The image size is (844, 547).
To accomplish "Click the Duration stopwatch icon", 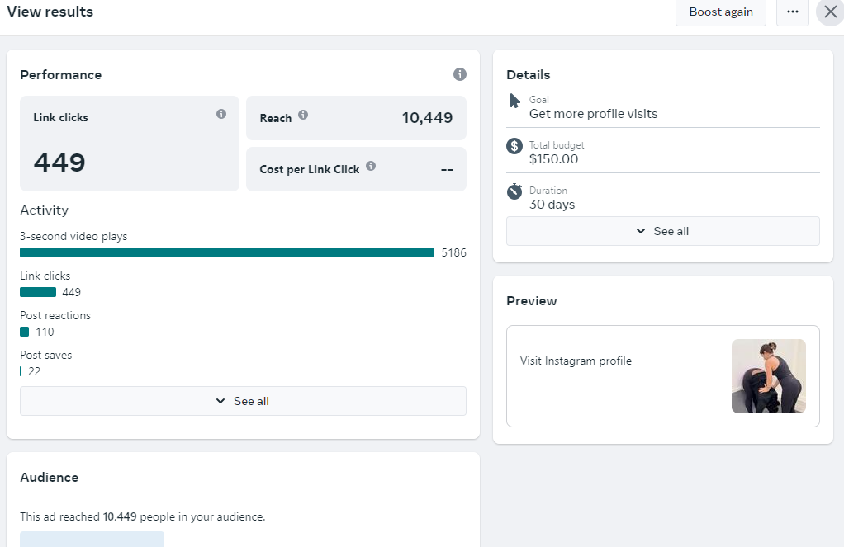I will [x=514, y=191].
